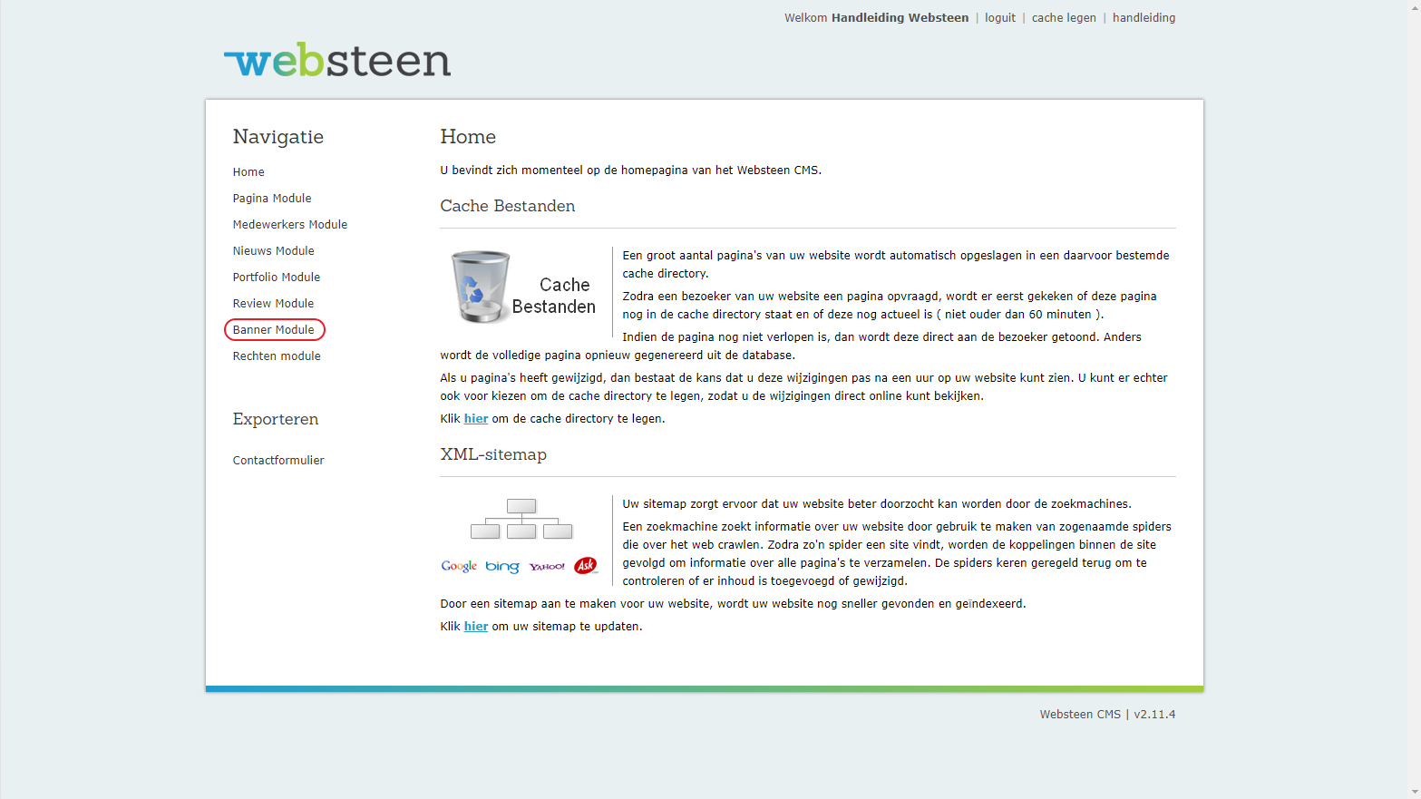Viewport: 1421px width, 799px height.
Task: Go to Nieuws Module
Action: [x=274, y=251]
